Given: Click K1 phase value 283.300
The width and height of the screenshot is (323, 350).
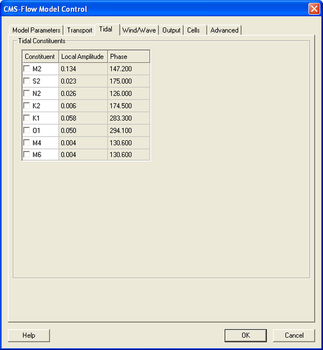Looking at the screenshot, I should pos(129,118).
